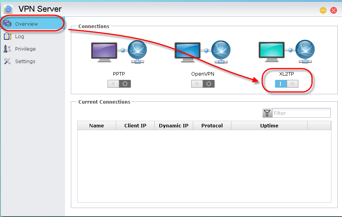The image size is (342, 217).
Task: Select the Overview sidebar item
Action: pyautogui.click(x=33, y=24)
